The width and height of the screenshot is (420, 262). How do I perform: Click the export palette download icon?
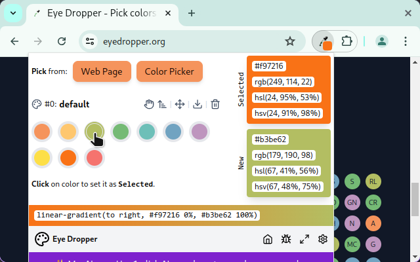pyautogui.click(x=198, y=104)
